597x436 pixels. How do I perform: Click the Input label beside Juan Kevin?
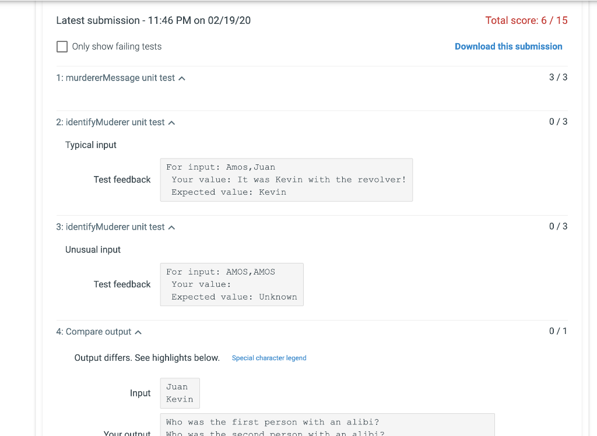point(140,393)
